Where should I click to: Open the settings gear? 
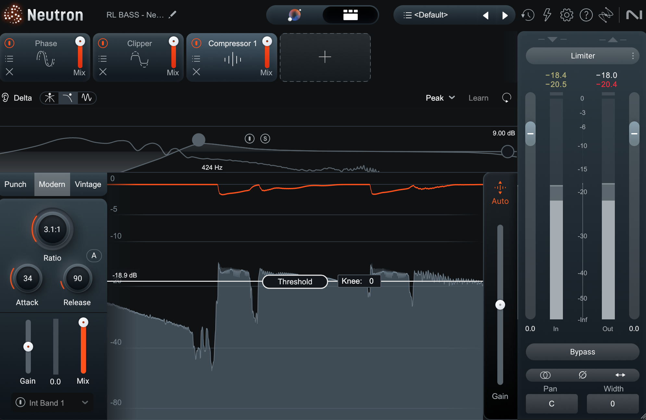click(x=567, y=15)
